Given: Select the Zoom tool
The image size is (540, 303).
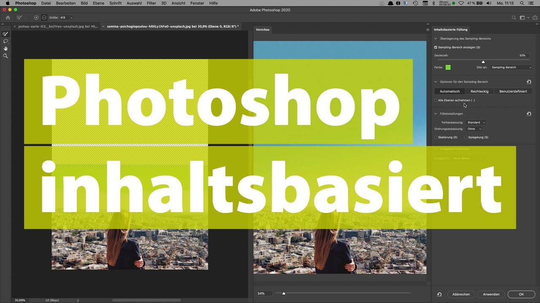Looking at the screenshot, I should [5, 56].
